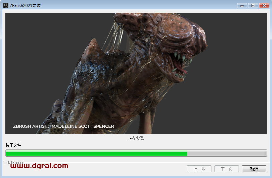Close the ZBrush2021 installer window
272x178 pixels.
click(x=264, y=6)
